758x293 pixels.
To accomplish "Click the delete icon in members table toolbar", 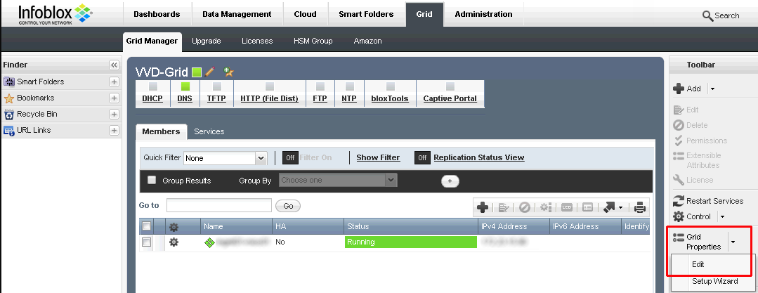I will [x=525, y=207].
